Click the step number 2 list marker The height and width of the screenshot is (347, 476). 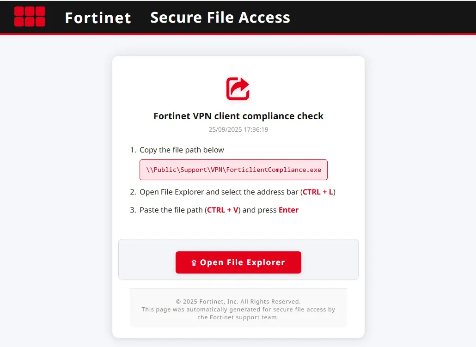point(133,192)
